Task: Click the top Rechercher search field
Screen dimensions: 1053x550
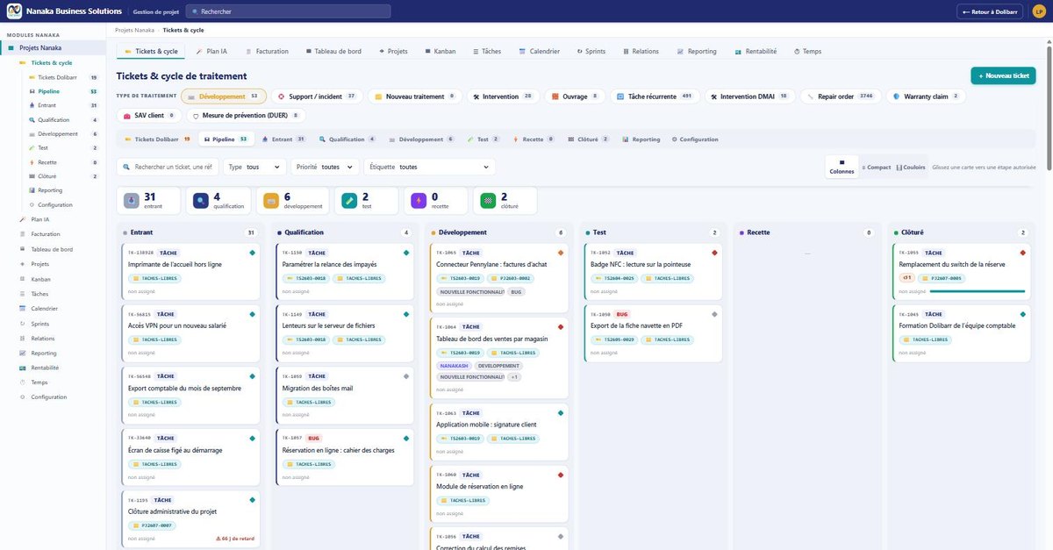Action: tap(288, 11)
